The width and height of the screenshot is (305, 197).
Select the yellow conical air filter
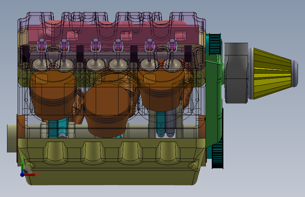(272, 74)
